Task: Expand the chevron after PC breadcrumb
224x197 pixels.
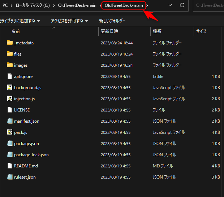Action: pyautogui.click(x=12, y=5)
